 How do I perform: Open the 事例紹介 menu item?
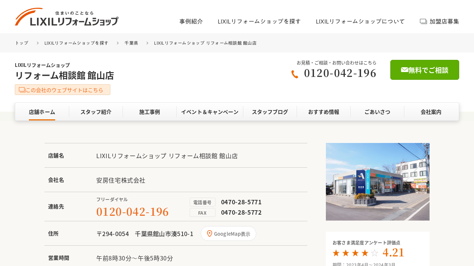(x=191, y=21)
